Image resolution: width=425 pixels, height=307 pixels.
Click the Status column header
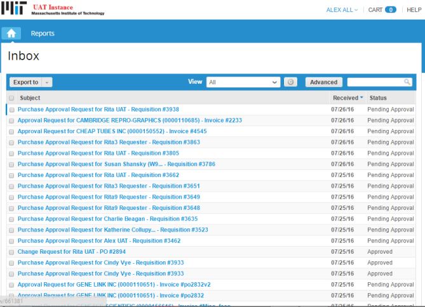pos(378,98)
